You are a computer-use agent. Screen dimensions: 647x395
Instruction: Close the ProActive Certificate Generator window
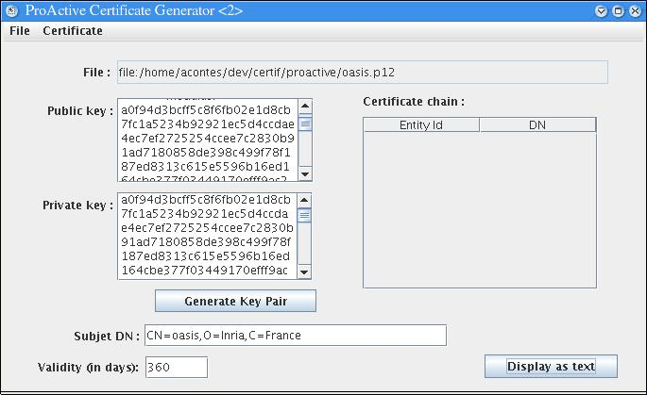[x=635, y=10]
